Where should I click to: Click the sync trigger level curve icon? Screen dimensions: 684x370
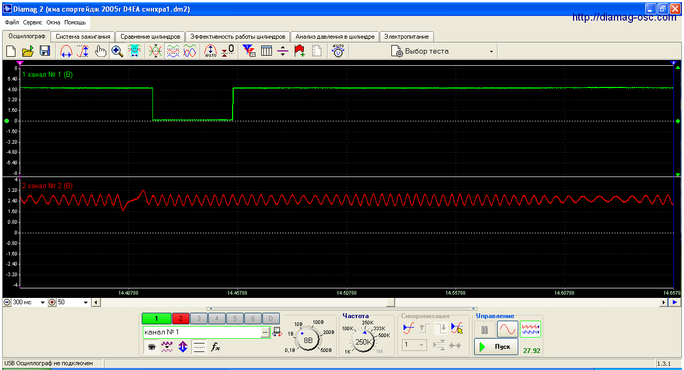pyautogui.click(x=408, y=329)
